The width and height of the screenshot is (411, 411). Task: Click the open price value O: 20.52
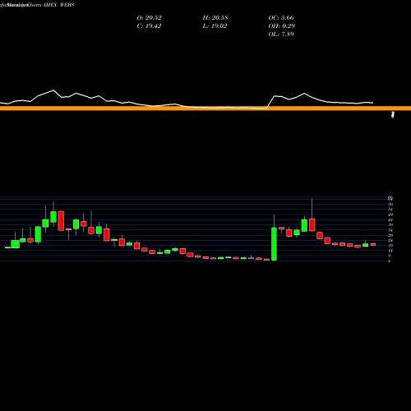(x=149, y=18)
